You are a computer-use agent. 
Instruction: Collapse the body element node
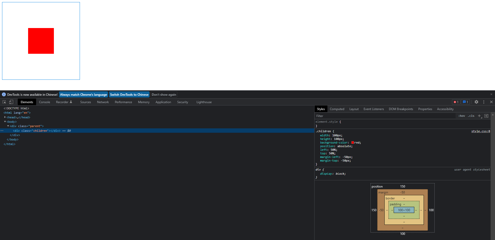coord(5,122)
